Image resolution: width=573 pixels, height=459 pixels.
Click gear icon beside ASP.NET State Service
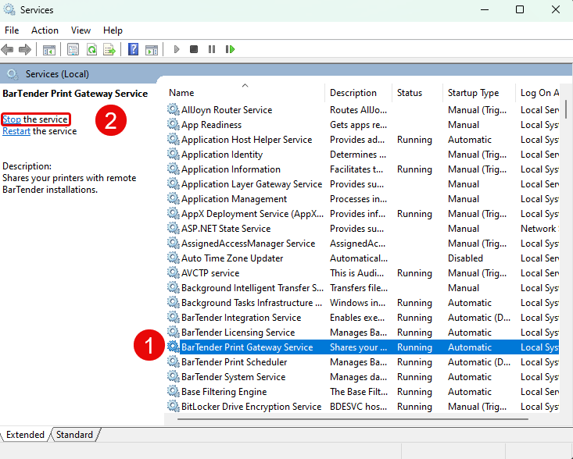click(174, 228)
